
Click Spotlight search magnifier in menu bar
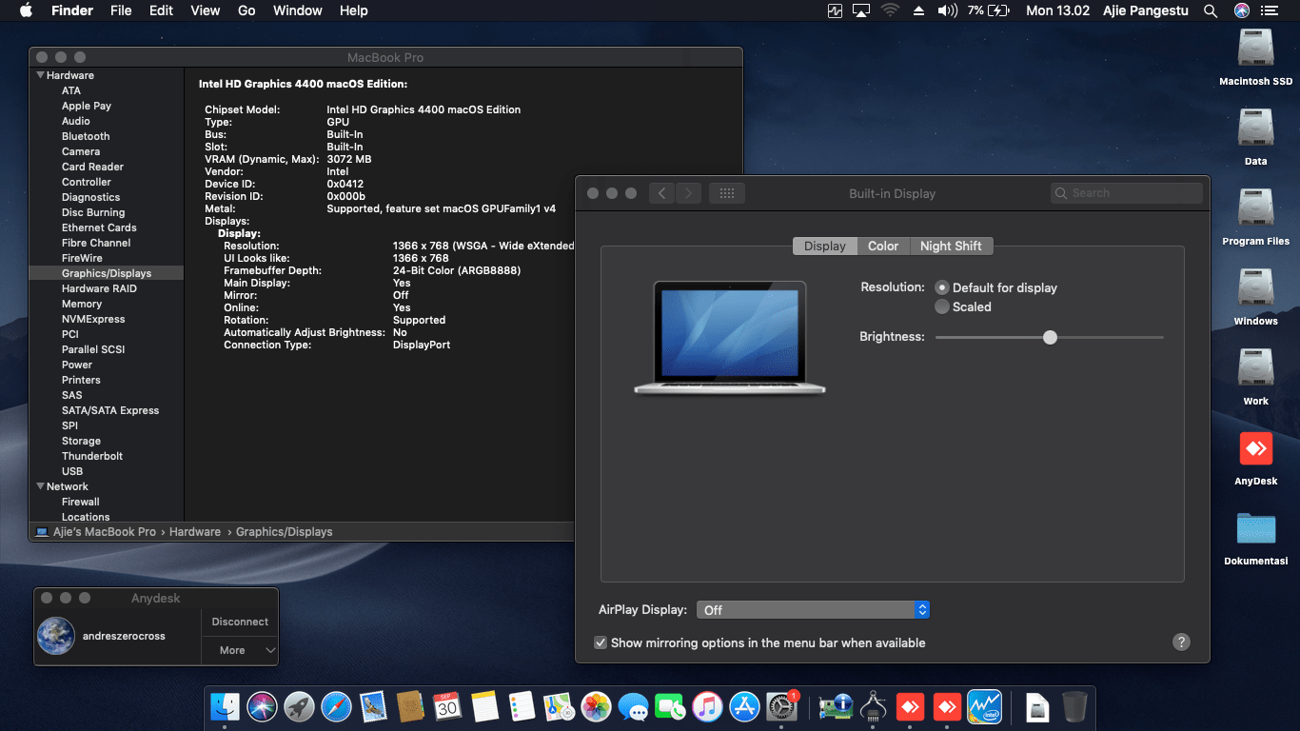click(1211, 10)
